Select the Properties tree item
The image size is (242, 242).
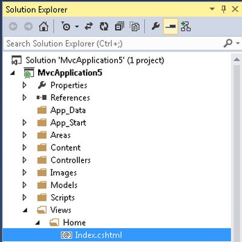pos(69,85)
